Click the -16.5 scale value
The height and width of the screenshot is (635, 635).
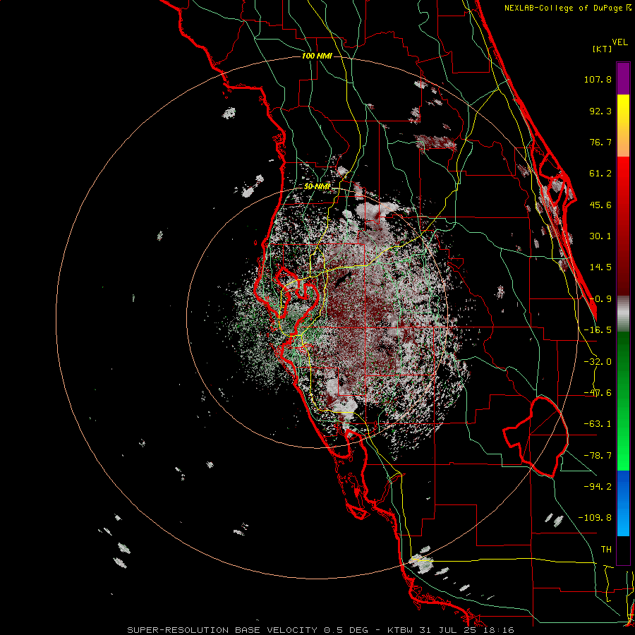coord(598,330)
